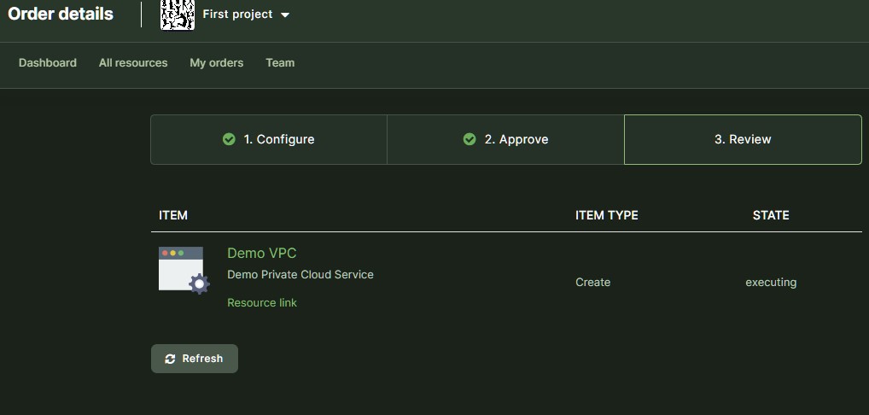Click the green checkmark beside Approve
The width and height of the screenshot is (869, 415).
[469, 139]
